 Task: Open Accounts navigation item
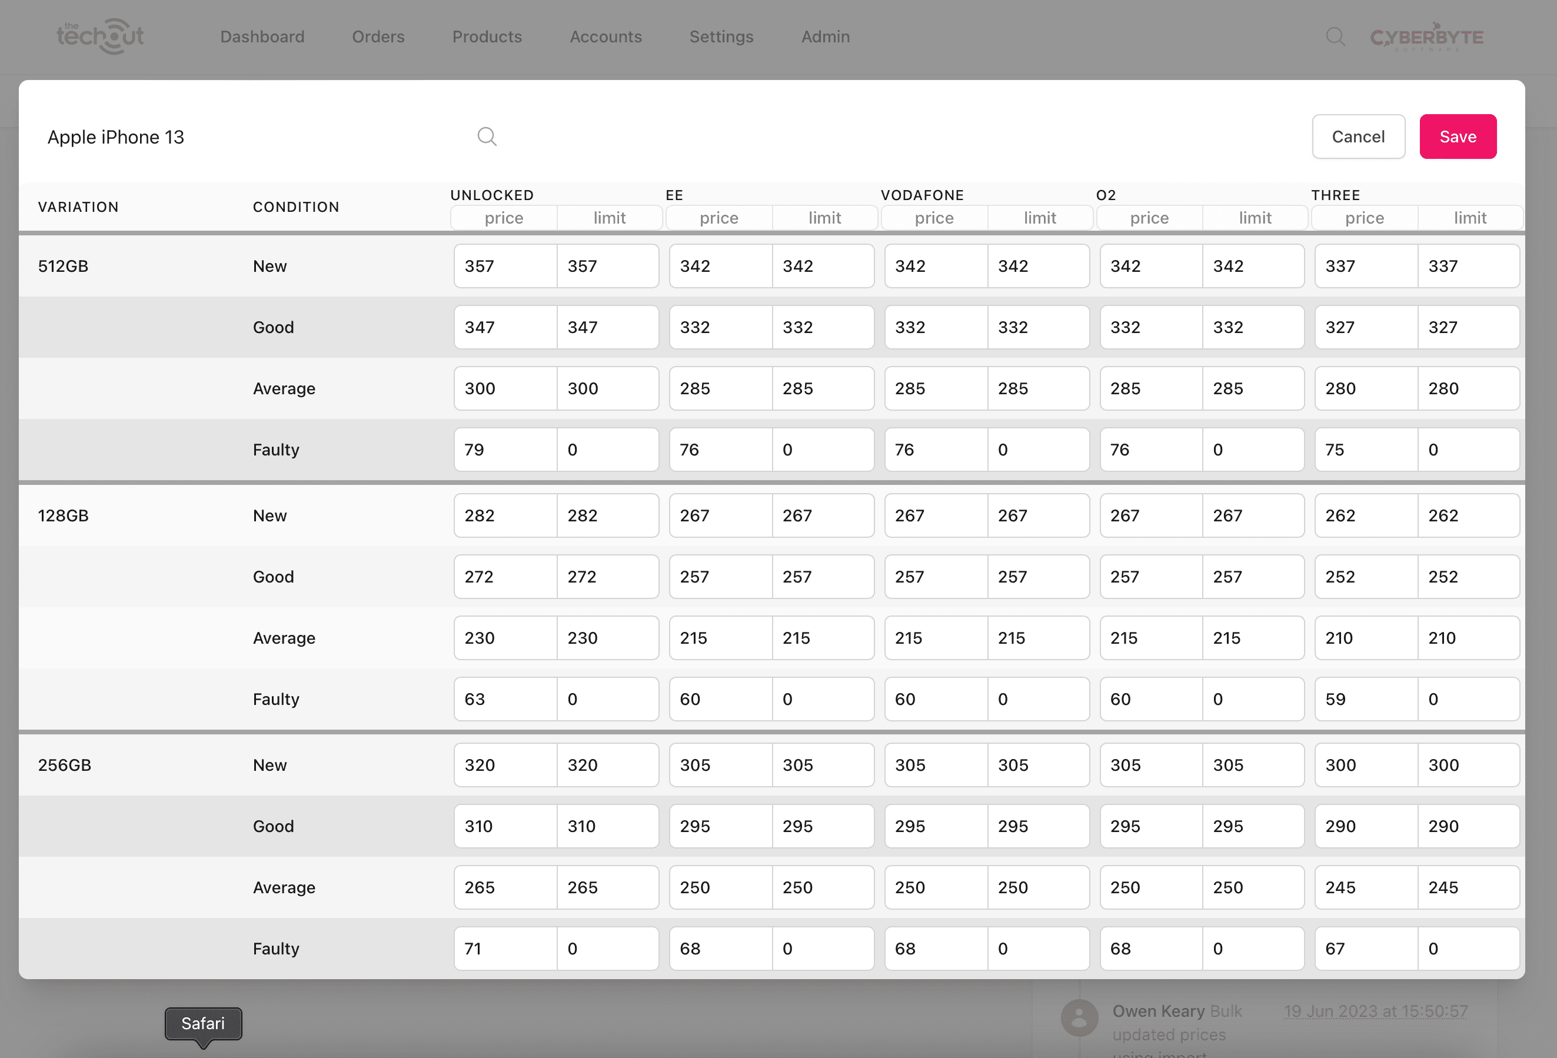point(605,37)
